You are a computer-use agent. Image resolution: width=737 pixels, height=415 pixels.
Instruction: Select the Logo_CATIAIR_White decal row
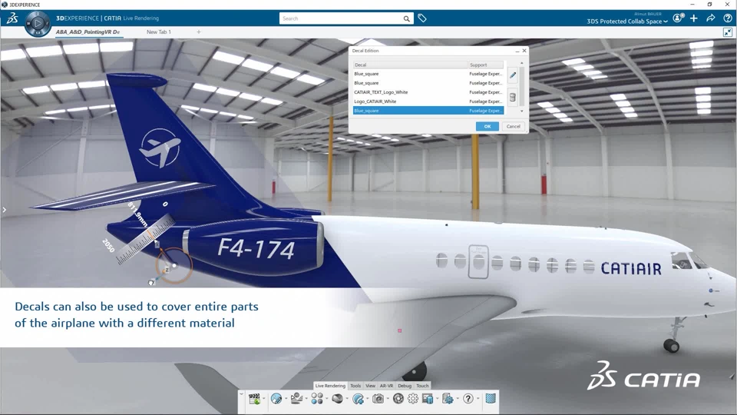pyautogui.click(x=428, y=101)
